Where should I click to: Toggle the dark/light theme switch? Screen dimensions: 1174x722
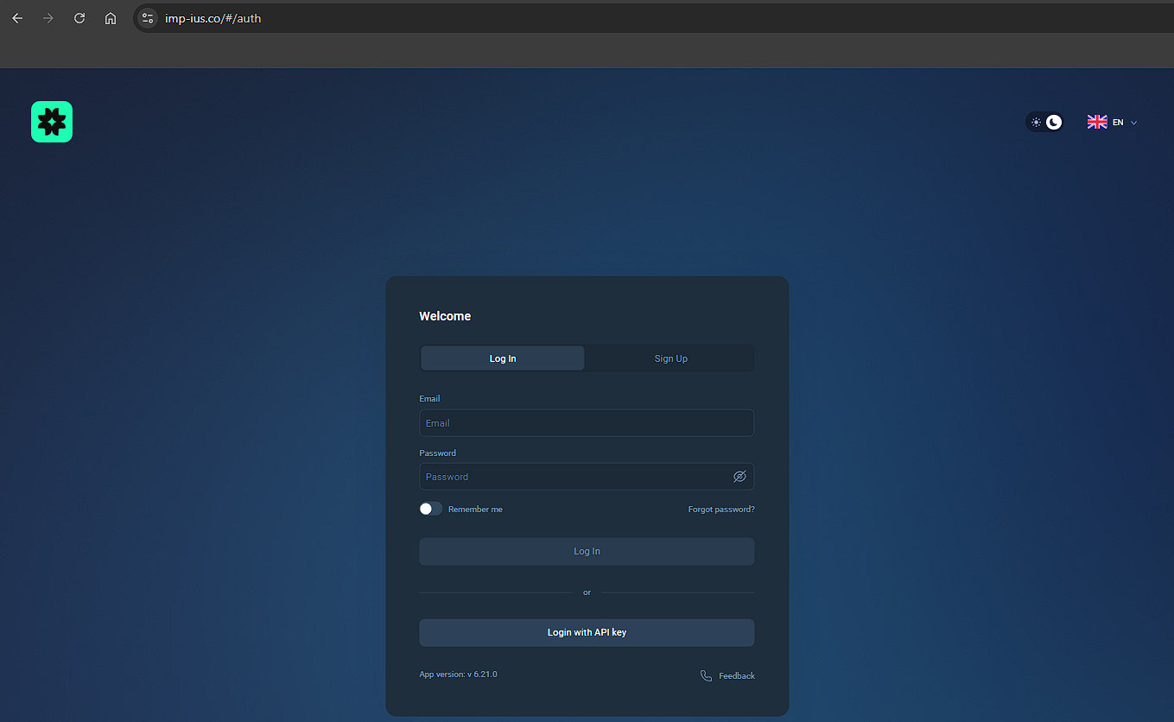click(1044, 123)
